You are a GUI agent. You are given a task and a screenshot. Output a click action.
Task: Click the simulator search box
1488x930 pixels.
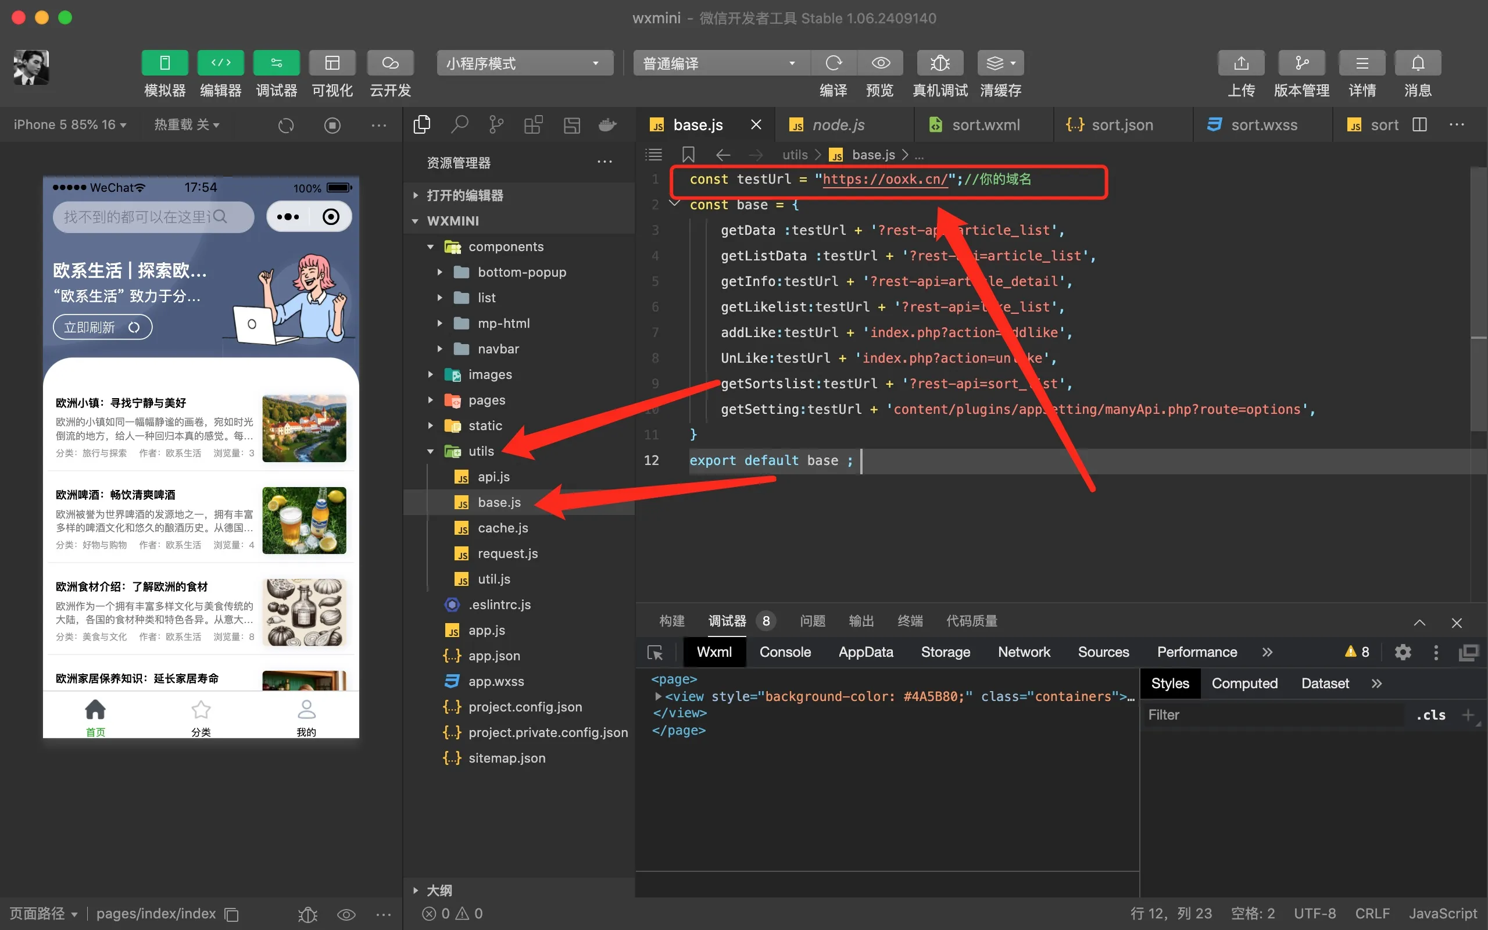coord(153,216)
